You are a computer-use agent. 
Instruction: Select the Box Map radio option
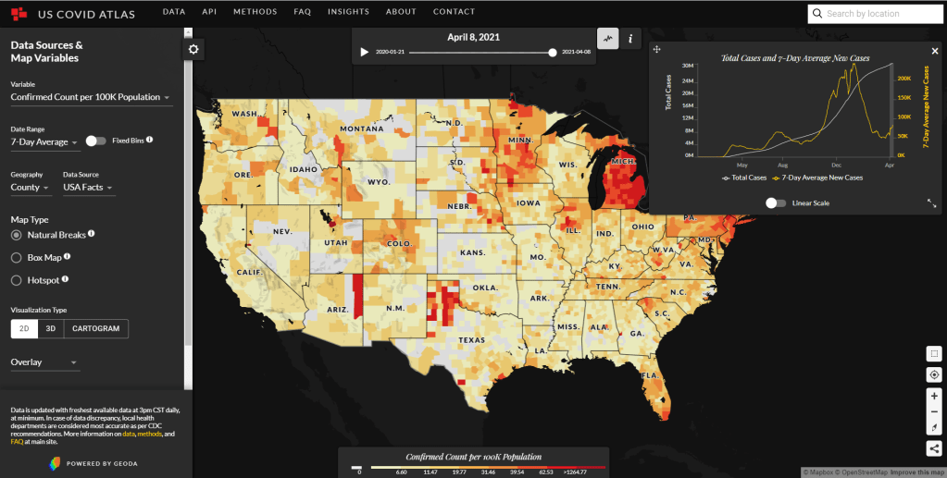click(x=17, y=257)
